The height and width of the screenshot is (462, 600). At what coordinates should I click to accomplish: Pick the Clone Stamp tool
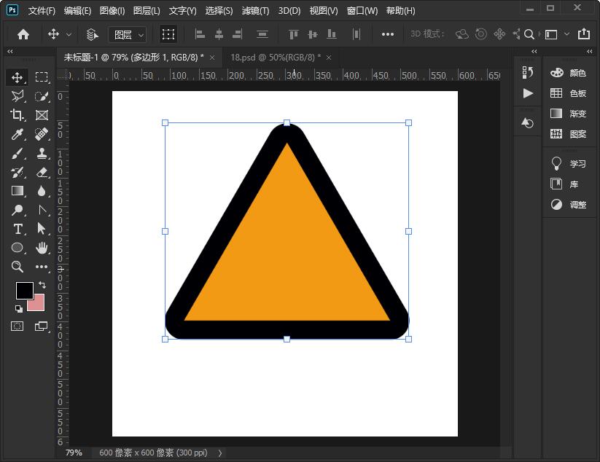pos(42,153)
